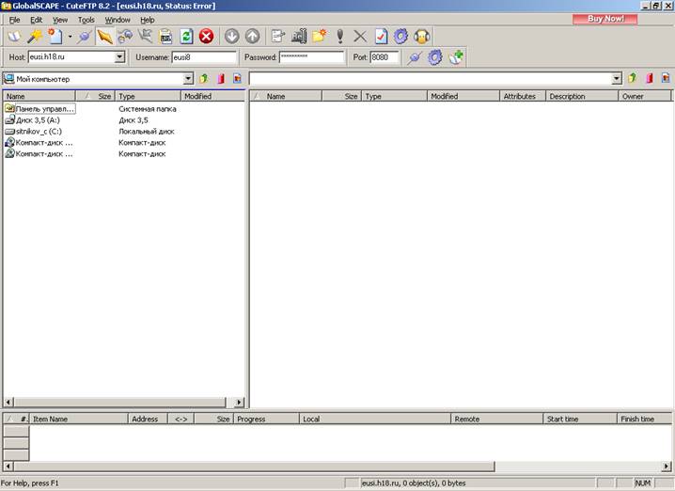Click the Password input field

click(312, 57)
